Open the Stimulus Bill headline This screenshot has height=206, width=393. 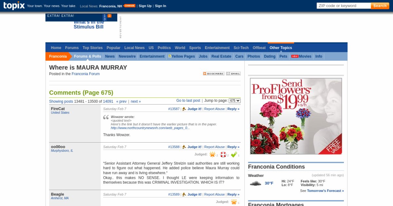88,25
